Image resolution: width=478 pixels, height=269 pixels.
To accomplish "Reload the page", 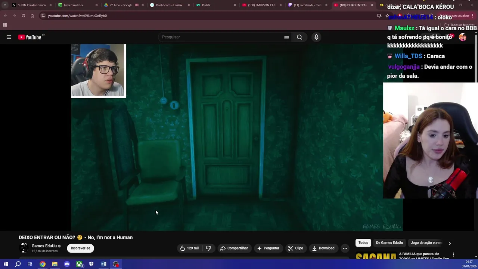I will click(23, 16).
